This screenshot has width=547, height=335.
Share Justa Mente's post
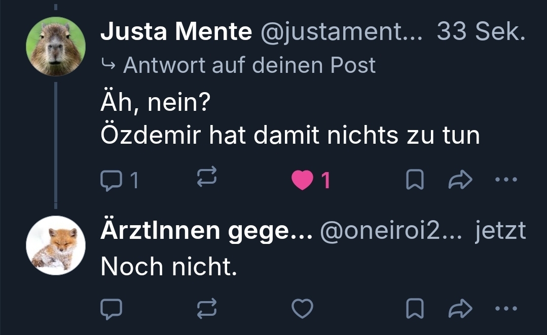point(460,180)
